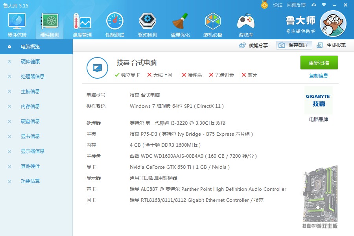Click the 鲁大师 5.15 window title
Screen dimensions: 354x236
click(x=16, y=6)
